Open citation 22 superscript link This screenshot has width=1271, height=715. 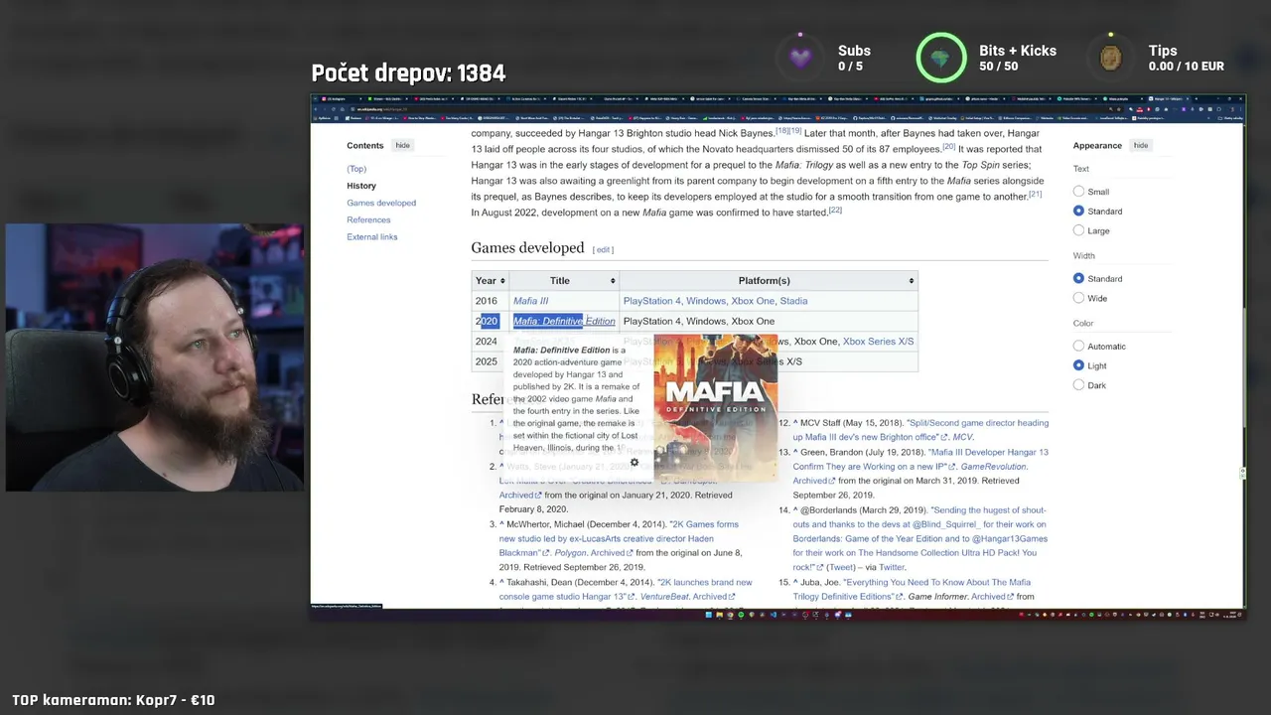(x=835, y=210)
